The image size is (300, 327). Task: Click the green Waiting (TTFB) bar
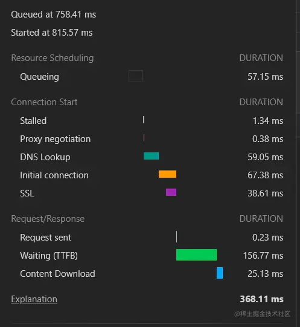click(196, 254)
